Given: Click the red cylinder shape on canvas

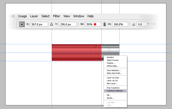Looking at the screenshot, I should coord(77,53).
